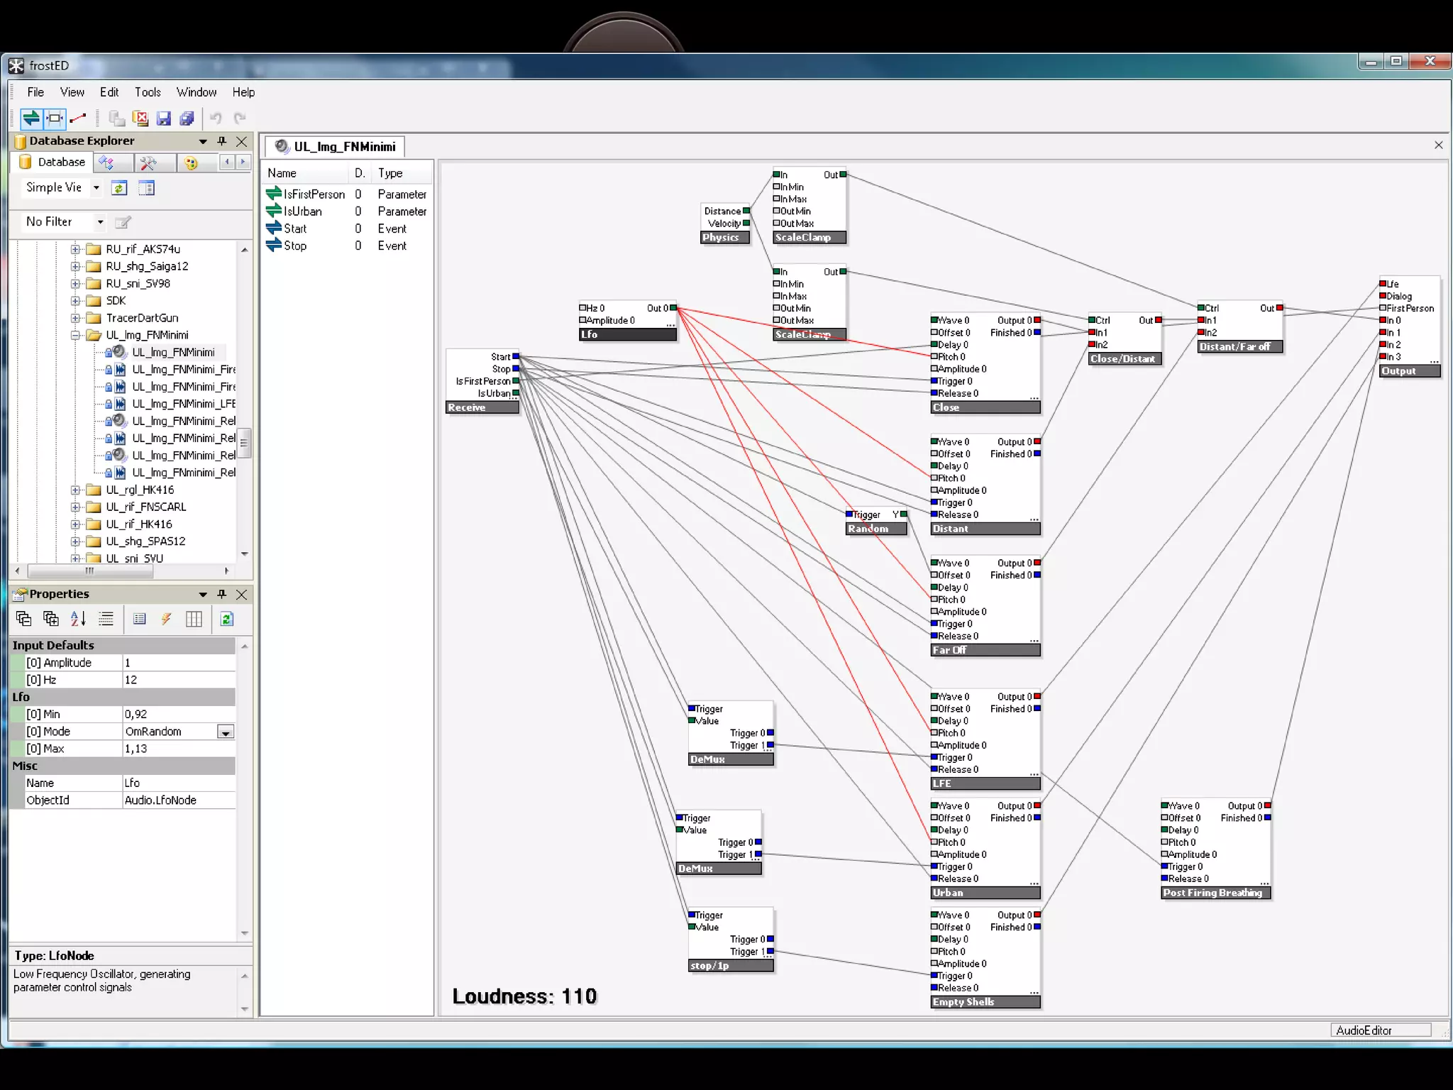The height and width of the screenshot is (1090, 1453).
Task: Click the red connection line tool
Action: coord(78,118)
